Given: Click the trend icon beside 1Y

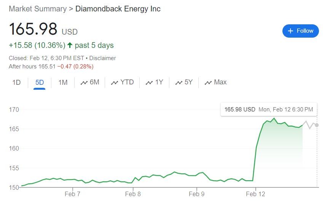Looking at the screenshot, I should 149,82.
